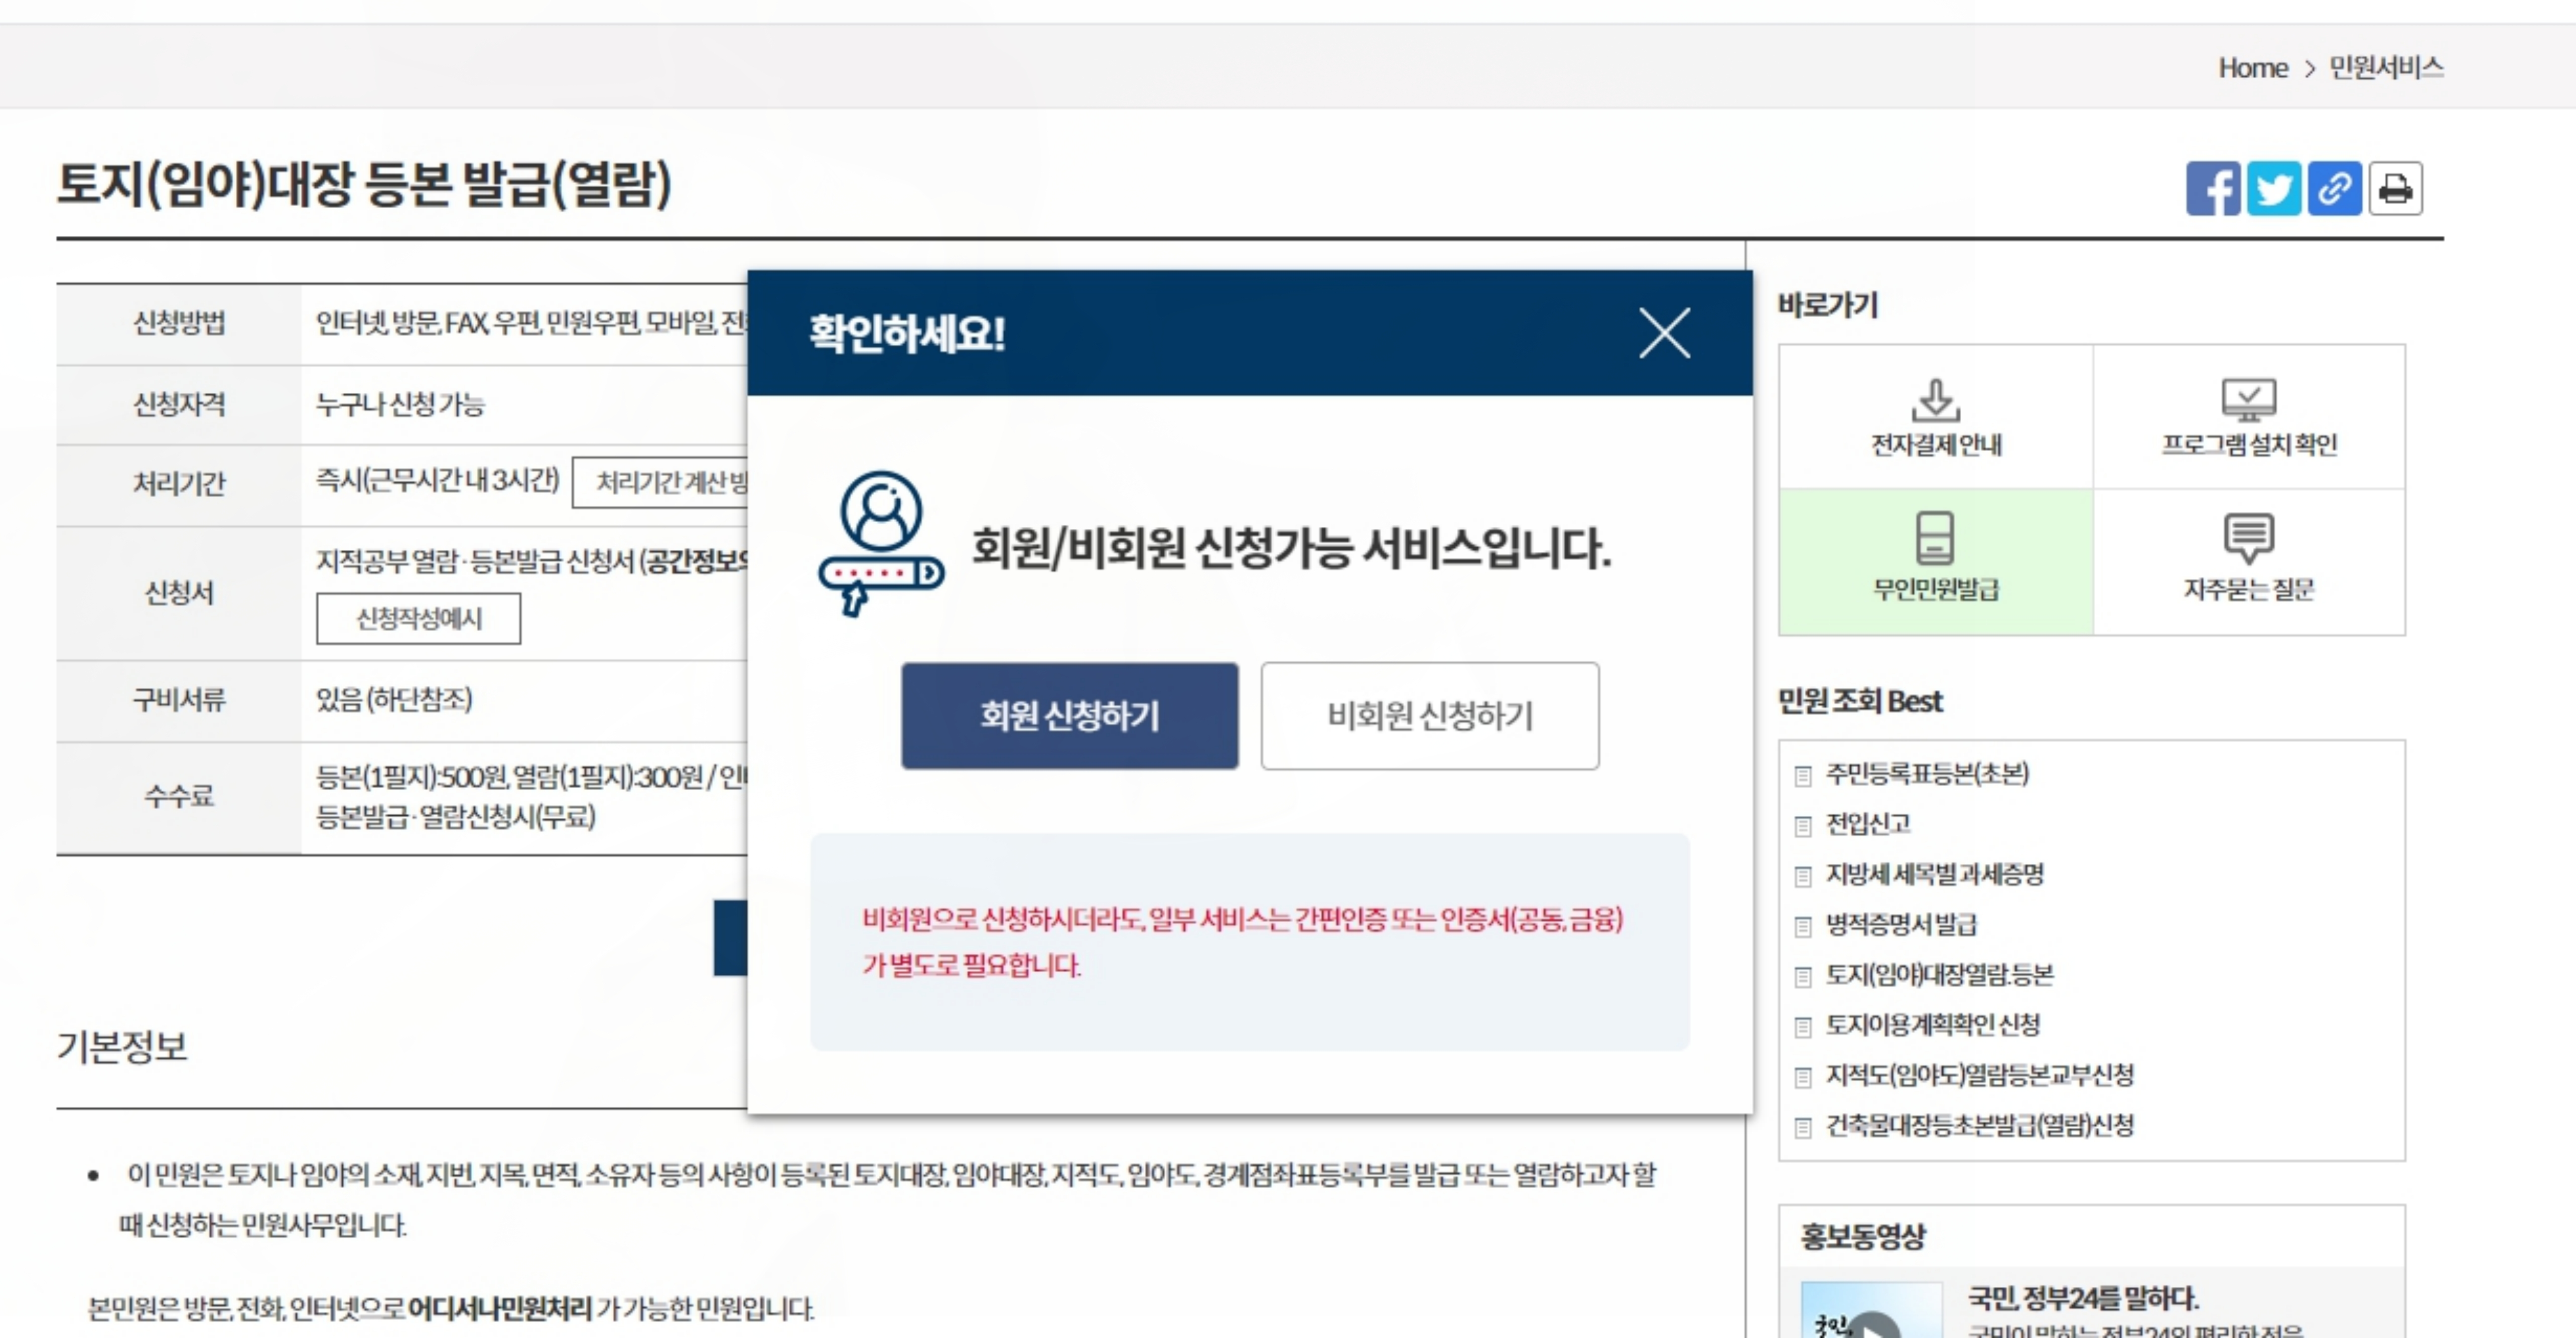This screenshot has height=1338, width=2576.
Task: Open 지방세 세목별 과세증명 link
Action: click(1934, 874)
